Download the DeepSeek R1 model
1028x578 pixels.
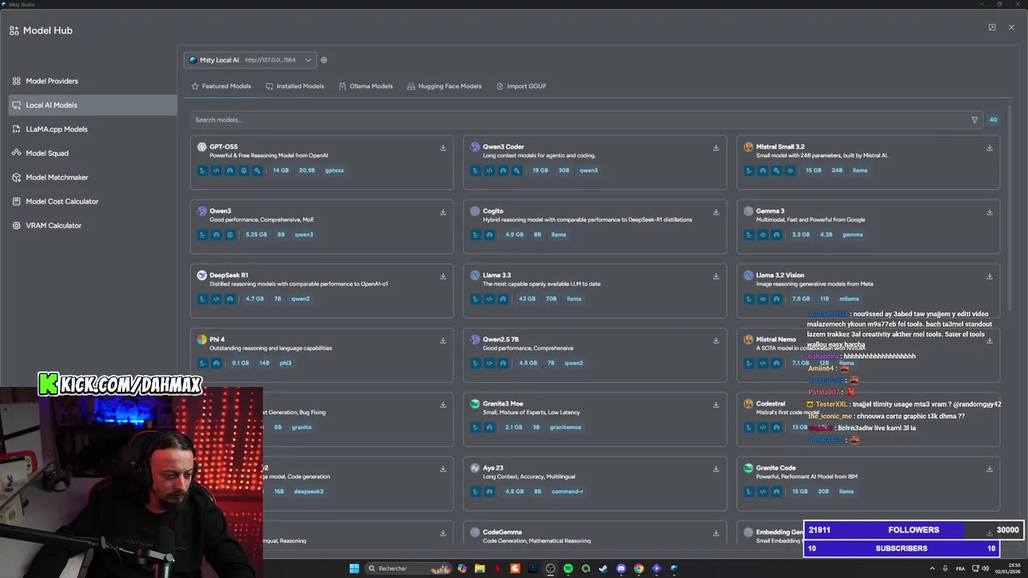pyautogui.click(x=443, y=276)
